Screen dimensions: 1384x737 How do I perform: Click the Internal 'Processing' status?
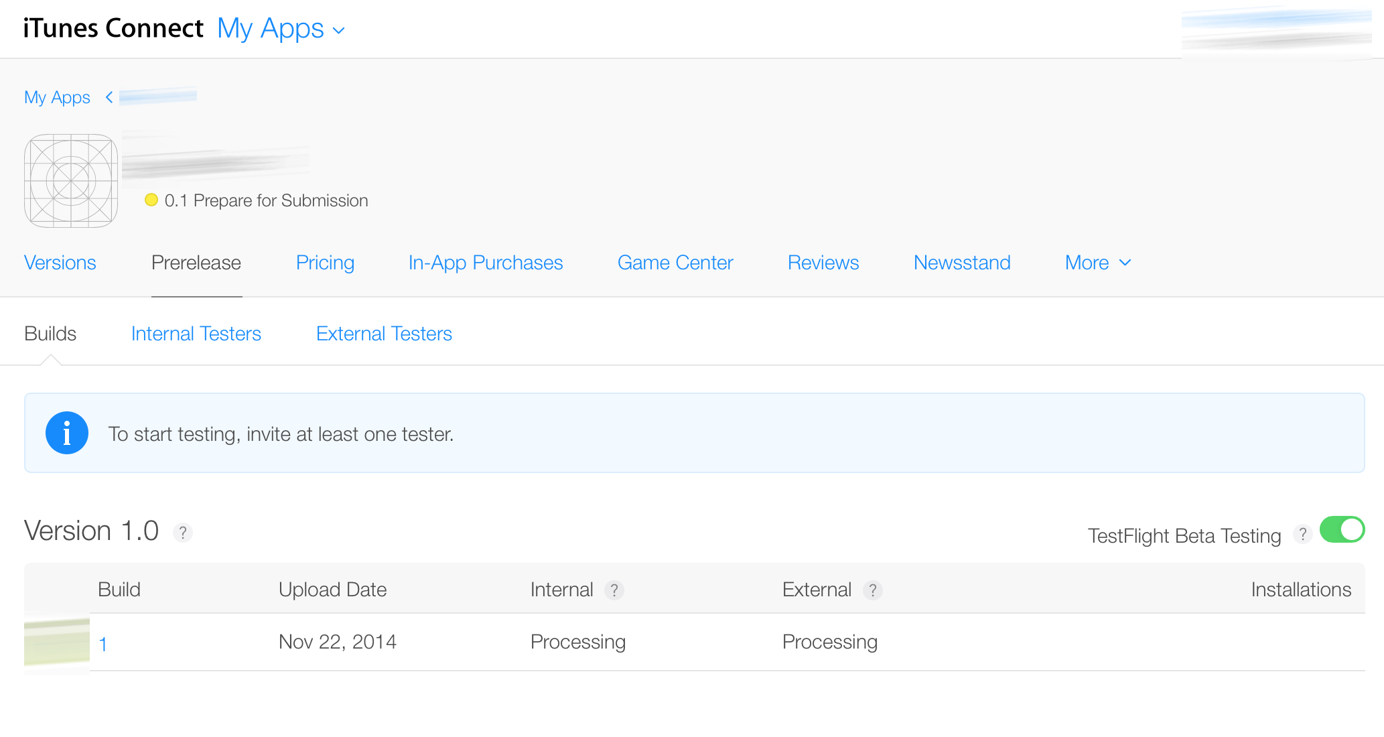coord(578,642)
